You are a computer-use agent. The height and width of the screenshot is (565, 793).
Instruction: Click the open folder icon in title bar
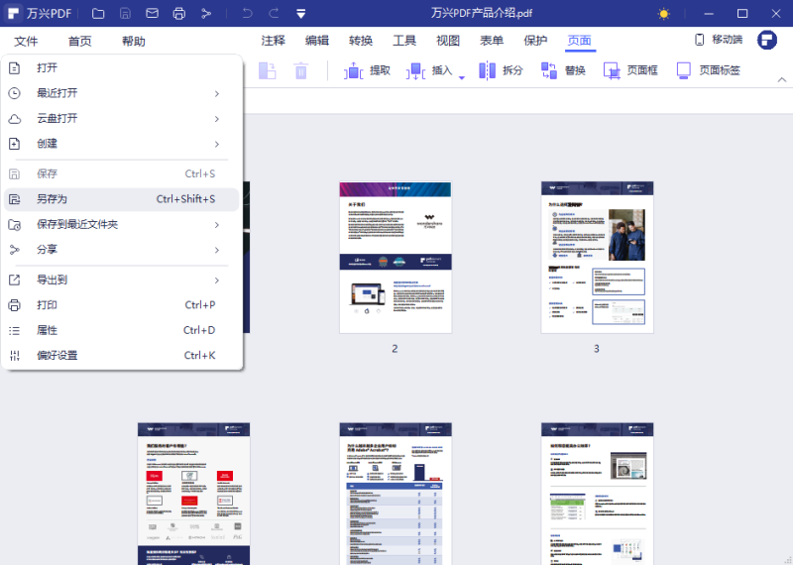click(98, 14)
